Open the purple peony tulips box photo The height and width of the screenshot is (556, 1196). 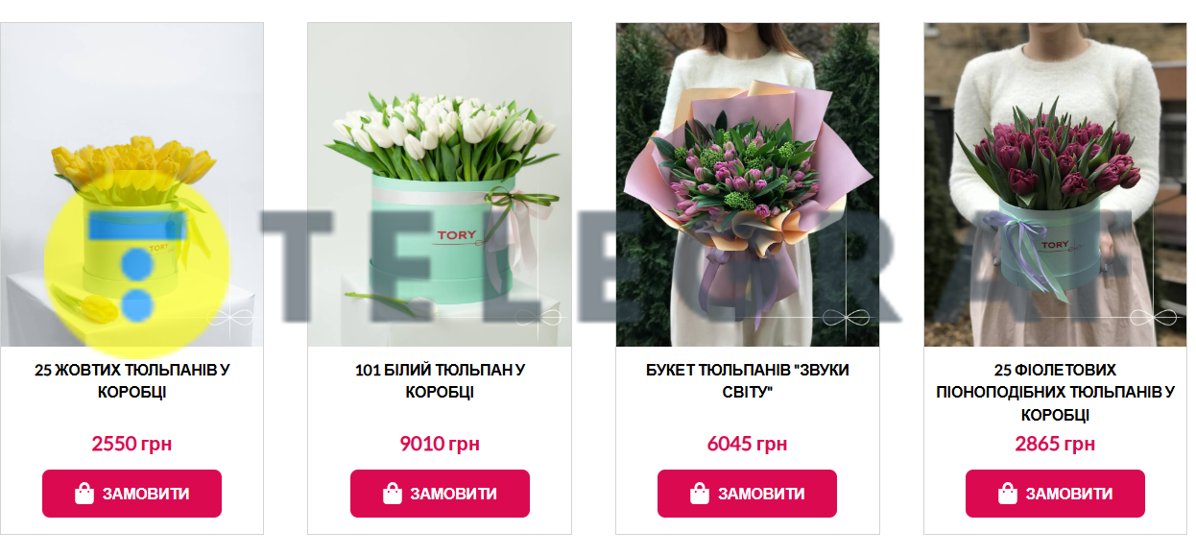coord(1055,184)
